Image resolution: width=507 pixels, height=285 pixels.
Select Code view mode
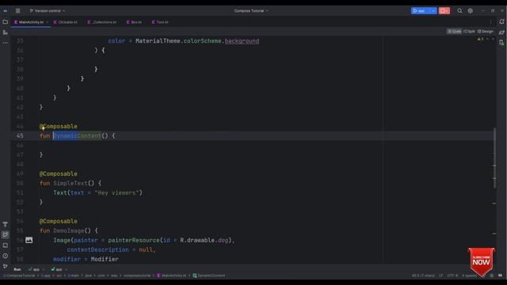click(x=454, y=32)
